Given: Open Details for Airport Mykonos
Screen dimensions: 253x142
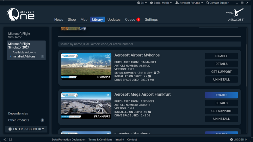Looking at the screenshot, I should [x=221, y=64].
